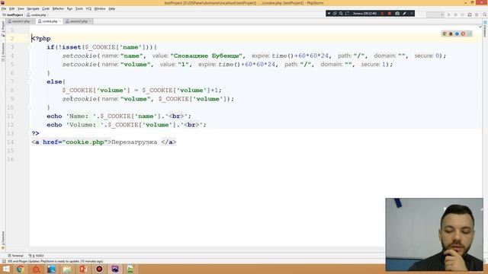Image resolution: width=488 pixels, height=274 pixels.
Task: Close the cookie.php tab
Action: click(x=60, y=21)
